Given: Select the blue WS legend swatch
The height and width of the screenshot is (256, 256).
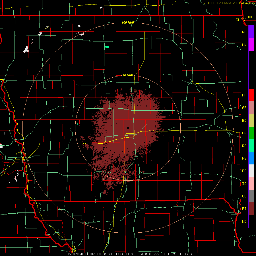Looking at the screenshot, I should pyautogui.click(x=251, y=158).
